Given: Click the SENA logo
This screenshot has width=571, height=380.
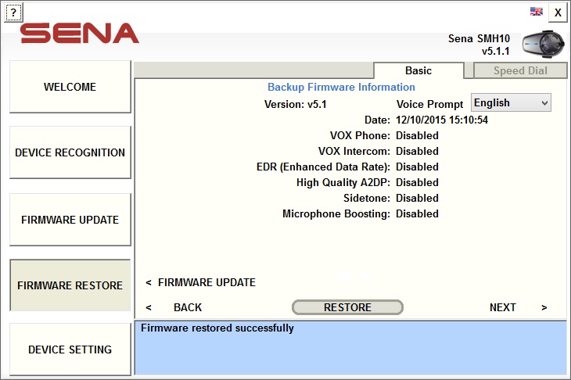Looking at the screenshot, I should point(79,34).
